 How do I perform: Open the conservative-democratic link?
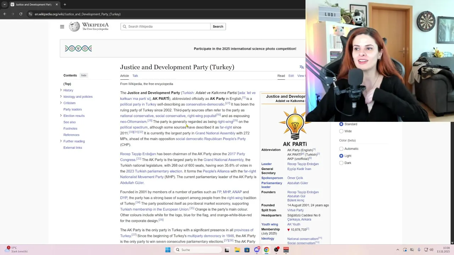click(x=205, y=104)
